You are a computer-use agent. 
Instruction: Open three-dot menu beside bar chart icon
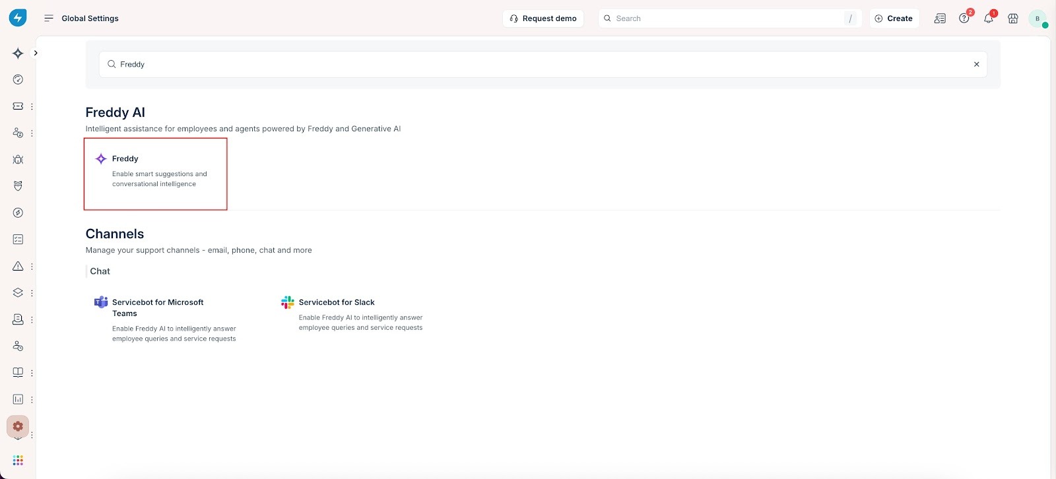coord(32,400)
